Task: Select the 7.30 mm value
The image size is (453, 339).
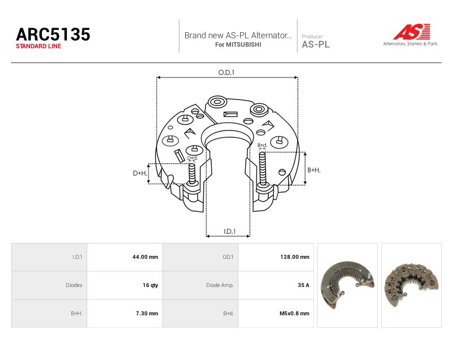Action: pyautogui.click(x=147, y=314)
